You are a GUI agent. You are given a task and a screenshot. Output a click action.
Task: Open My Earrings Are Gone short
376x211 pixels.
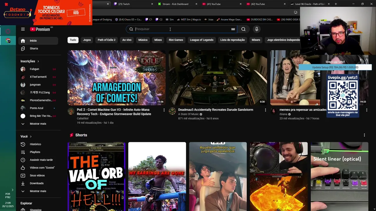[x=157, y=176]
